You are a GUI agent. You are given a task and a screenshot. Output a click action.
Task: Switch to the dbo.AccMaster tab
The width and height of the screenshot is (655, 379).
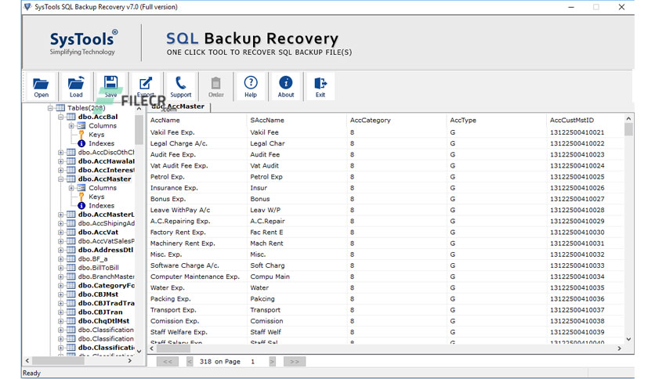pos(179,106)
